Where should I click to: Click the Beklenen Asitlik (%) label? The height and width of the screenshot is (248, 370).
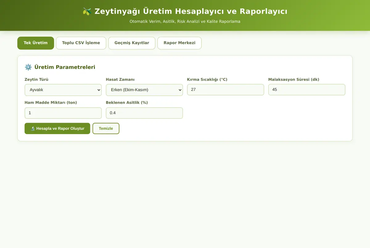click(x=127, y=102)
